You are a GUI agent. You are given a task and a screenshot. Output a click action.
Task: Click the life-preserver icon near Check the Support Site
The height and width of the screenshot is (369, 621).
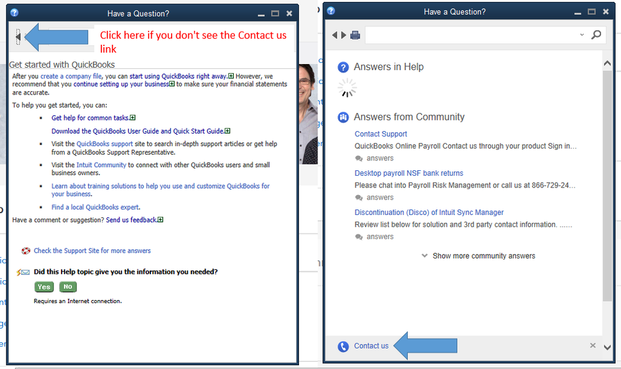26,250
